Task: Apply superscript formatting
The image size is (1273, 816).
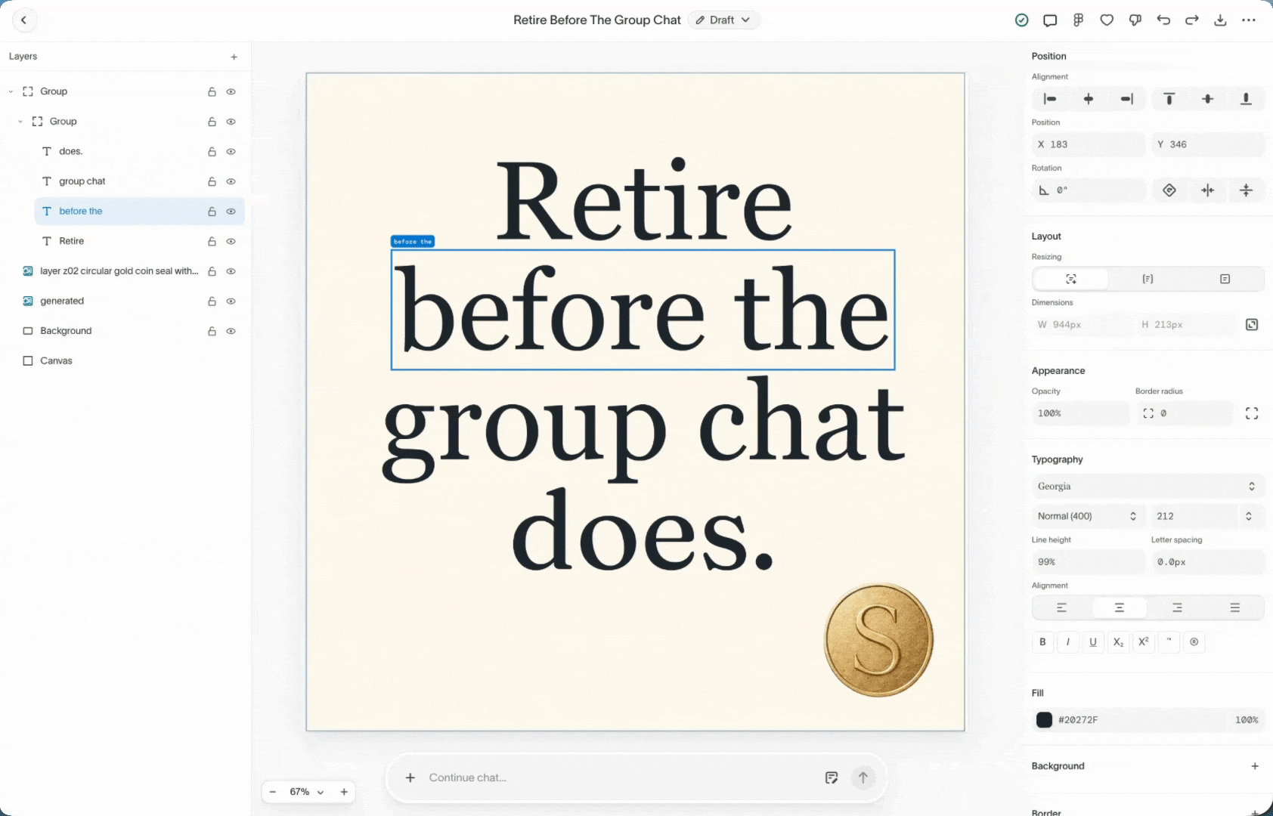Action: click(1144, 642)
